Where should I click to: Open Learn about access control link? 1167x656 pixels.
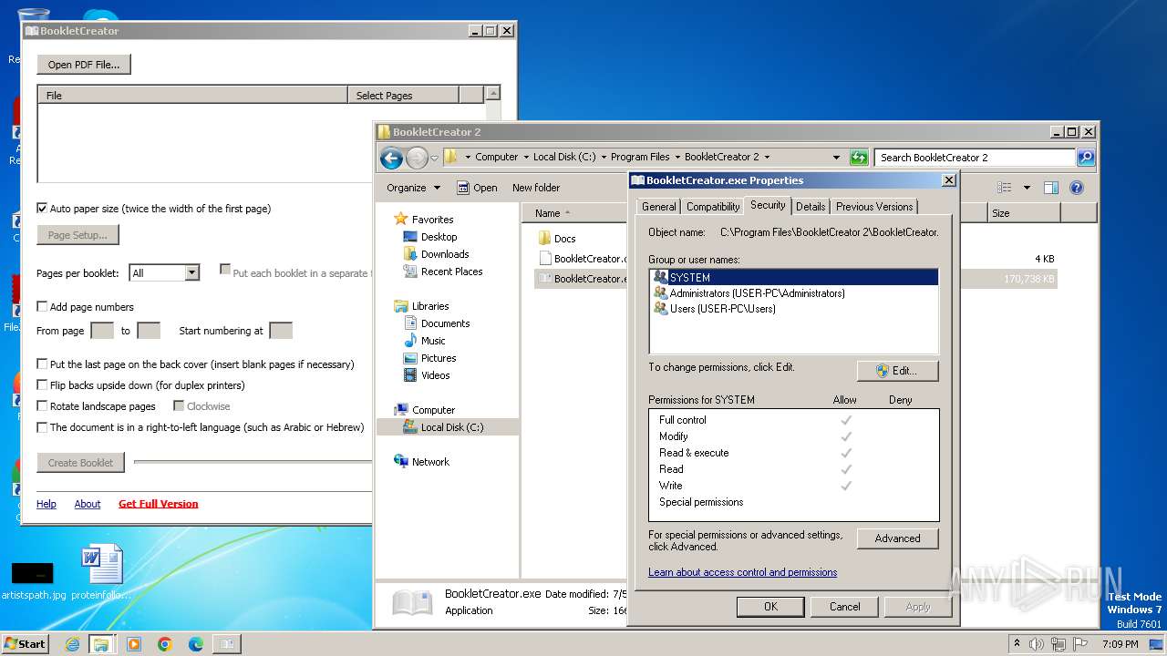point(742,572)
